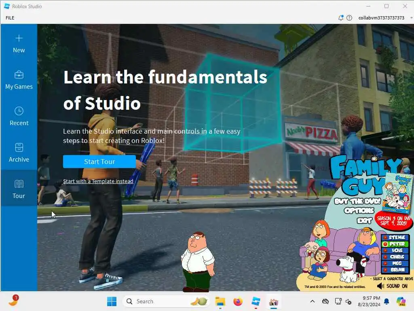Select the Chris character option
The width and height of the screenshot is (414, 311).
coord(395,257)
